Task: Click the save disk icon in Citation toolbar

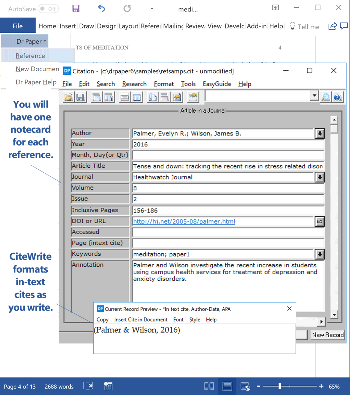Action: tap(80, 97)
